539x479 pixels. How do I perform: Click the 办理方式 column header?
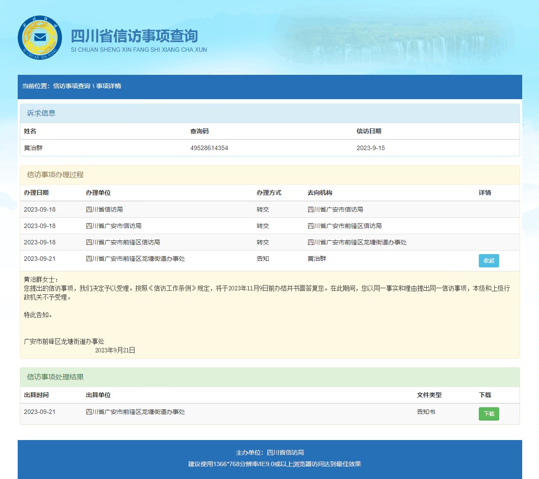[269, 193]
